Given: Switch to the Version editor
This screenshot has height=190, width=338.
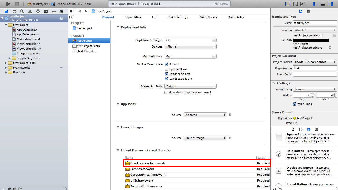Looking at the screenshot, I should [x=303, y=4].
